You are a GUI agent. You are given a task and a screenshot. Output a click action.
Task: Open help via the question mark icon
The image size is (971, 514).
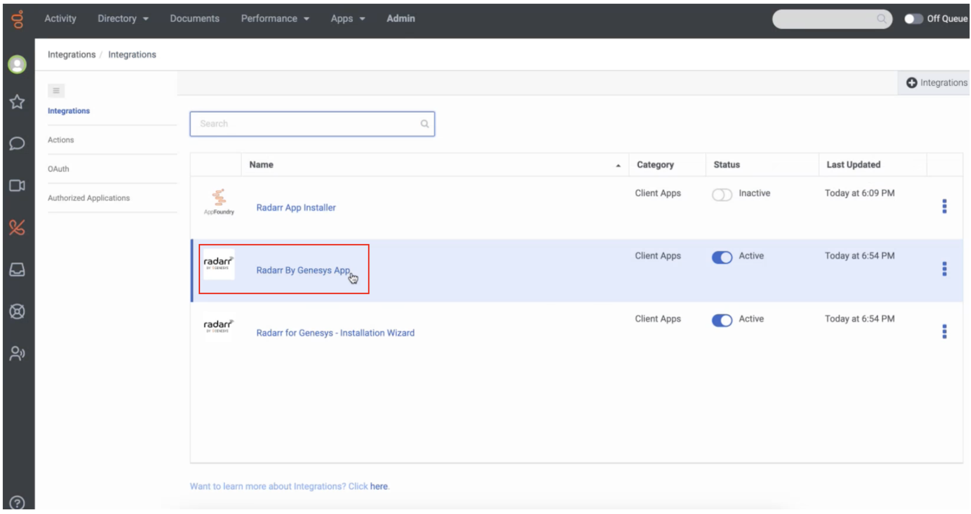coord(17,502)
